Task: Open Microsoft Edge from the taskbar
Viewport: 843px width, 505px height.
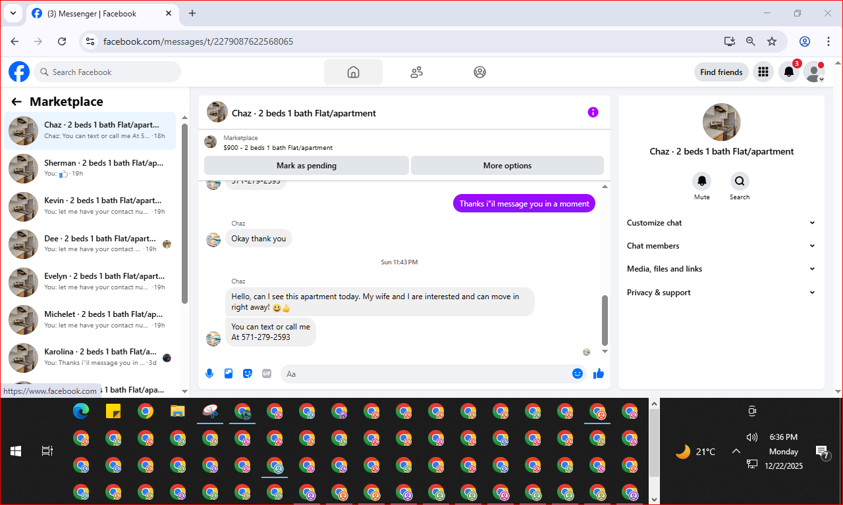Action: click(81, 412)
